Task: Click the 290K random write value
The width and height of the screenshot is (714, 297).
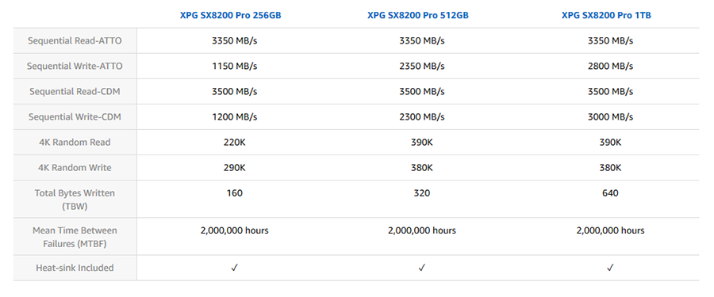Action: coord(235,168)
